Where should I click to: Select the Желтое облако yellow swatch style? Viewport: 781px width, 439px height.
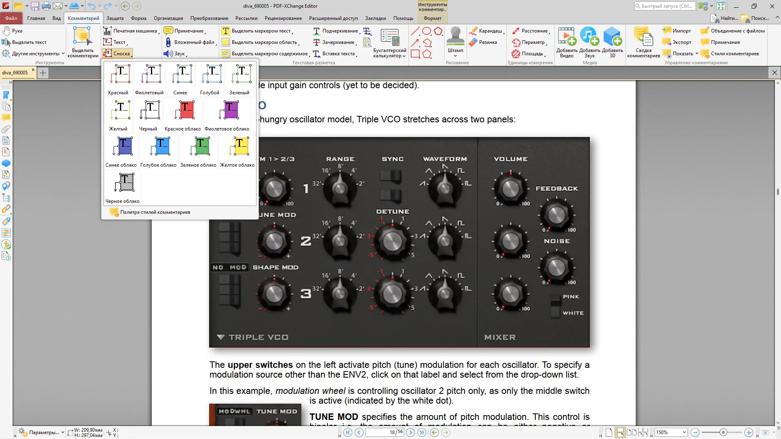coord(237,152)
